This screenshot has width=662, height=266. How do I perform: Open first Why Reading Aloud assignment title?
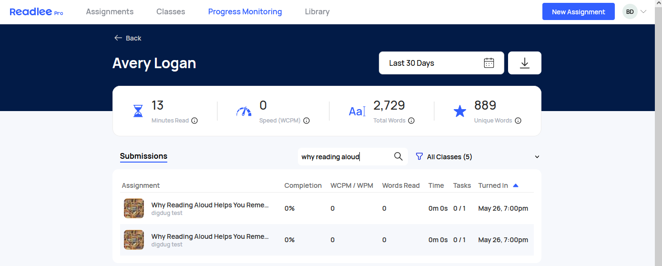(210, 205)
